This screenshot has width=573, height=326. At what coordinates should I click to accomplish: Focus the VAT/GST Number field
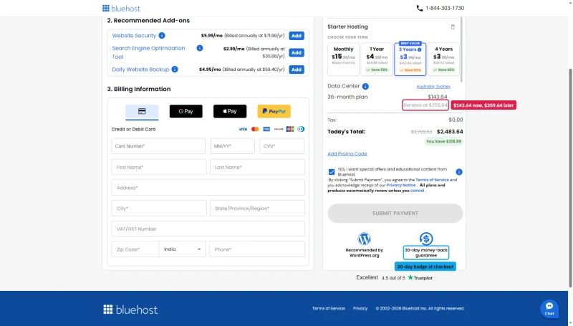[x=208, y=229]
